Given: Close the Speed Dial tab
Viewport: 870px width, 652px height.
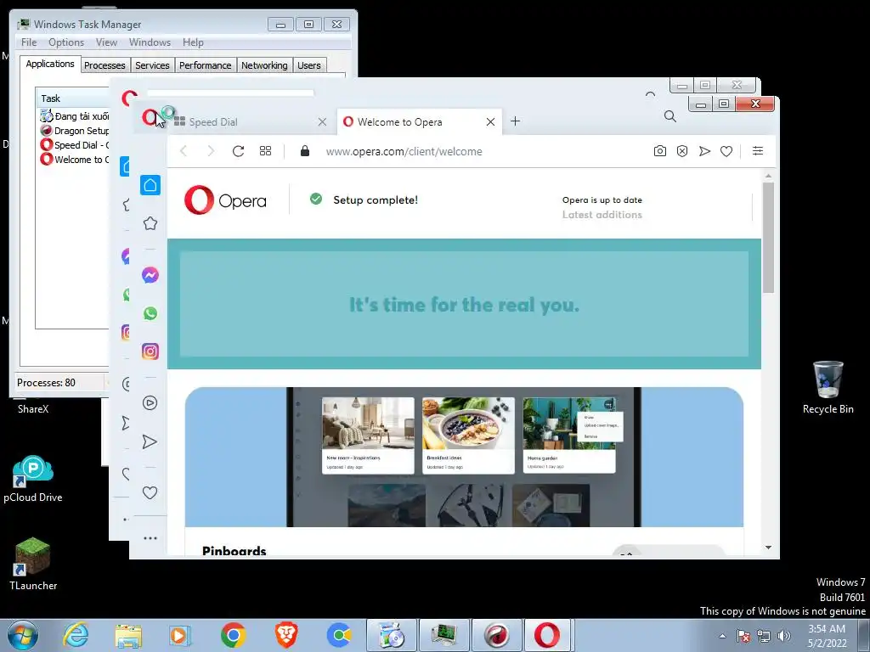Looking at the screenshot, I should (x=322, y=122).
